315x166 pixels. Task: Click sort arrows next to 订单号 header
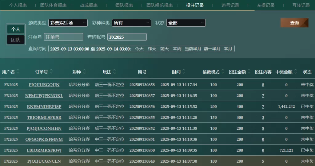click(x=51, y=72)
